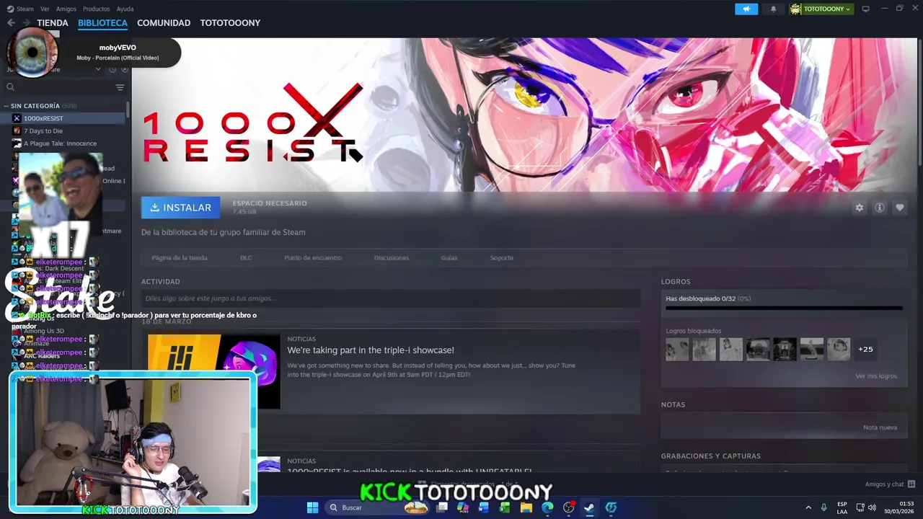Screen dimensions: 923x519
Task: Open Task View on the taskbar
Action: pos(442,507)
